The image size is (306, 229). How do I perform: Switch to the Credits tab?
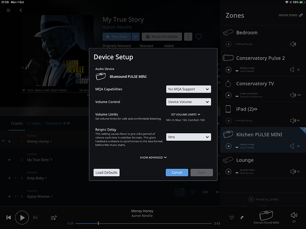[x=34, y=123]
